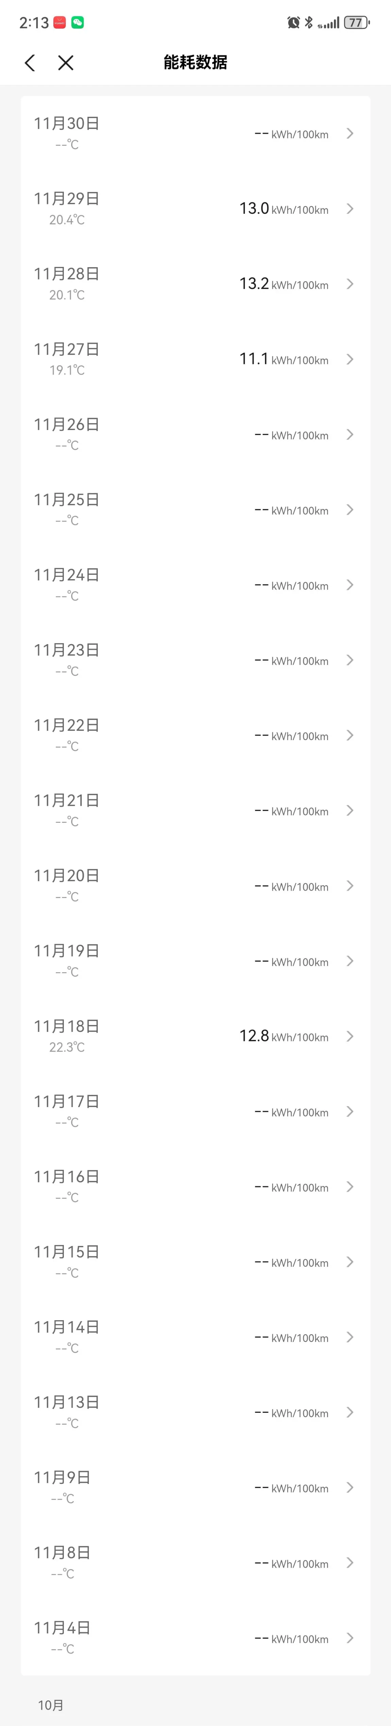Image resolution: width=391 pixels, height=1726 pixels.
Task: Expand the 11月22日 row chevron
Action: click(350, 736)
